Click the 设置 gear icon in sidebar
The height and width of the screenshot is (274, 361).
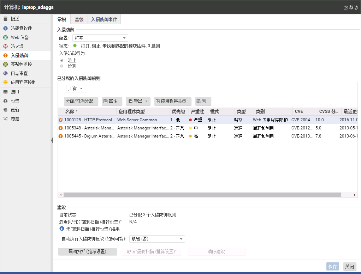5,101
